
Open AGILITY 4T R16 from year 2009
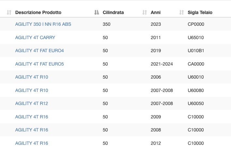coord(32,117)
